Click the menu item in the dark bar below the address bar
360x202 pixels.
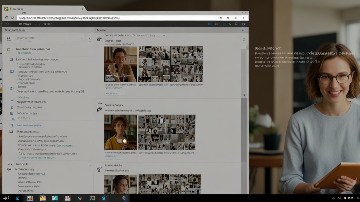(x=25, y=24)
